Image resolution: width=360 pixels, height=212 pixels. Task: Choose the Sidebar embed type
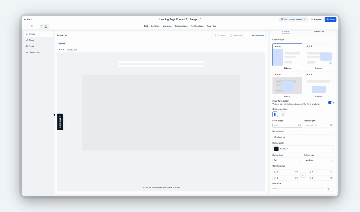coord(287,55)
